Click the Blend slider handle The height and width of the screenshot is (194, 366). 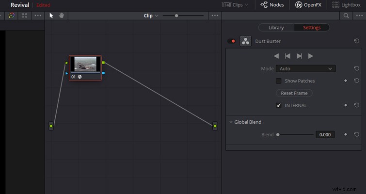(278, 135)
